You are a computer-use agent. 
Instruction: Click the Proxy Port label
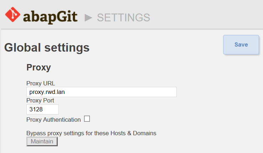pos(40,100)
